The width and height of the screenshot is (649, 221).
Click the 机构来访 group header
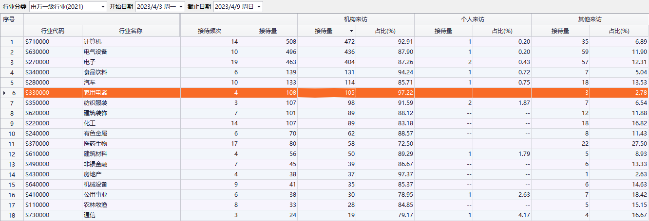tap(356, 19)
